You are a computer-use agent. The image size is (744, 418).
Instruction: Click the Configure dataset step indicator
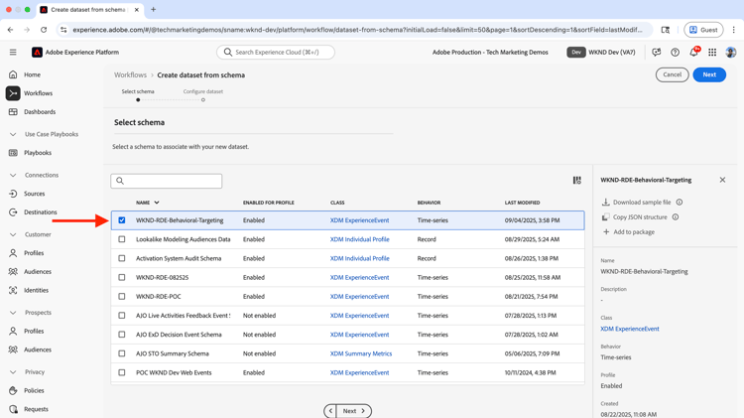click(203, 99)
